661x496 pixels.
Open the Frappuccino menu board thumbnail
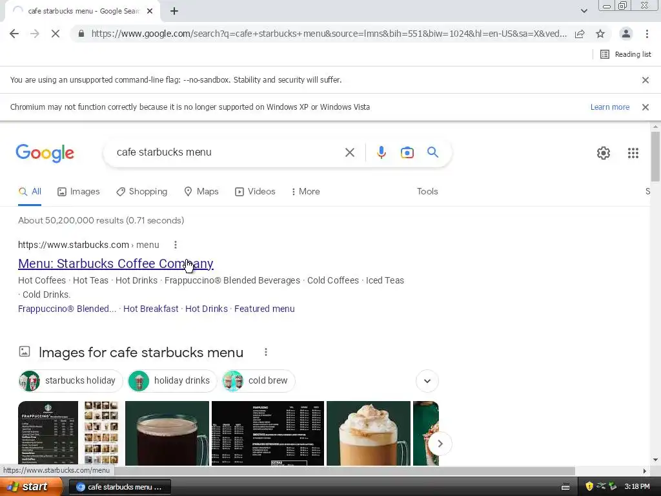click(x=48, y=433)
